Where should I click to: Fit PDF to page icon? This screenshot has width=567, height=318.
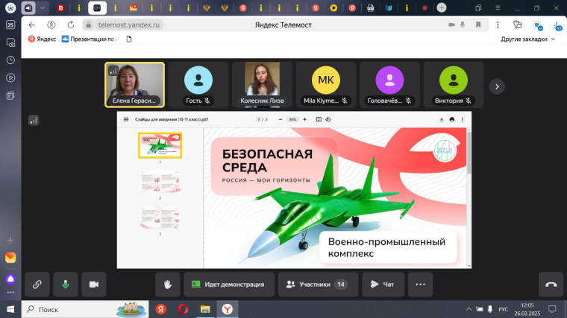coord(319,119)
